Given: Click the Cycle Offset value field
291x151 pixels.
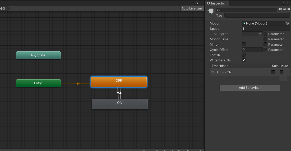Looking at the screenshot, I should click(252, 50).
